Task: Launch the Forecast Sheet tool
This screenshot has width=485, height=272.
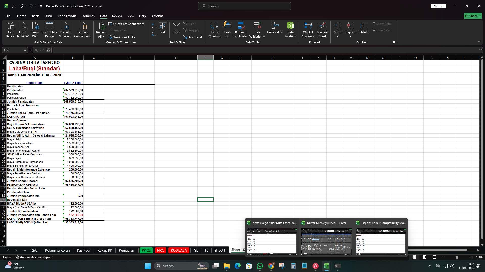Action: (322, 29)
